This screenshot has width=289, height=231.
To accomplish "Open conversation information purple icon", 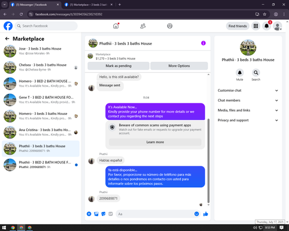I will (x=203, y=43).
